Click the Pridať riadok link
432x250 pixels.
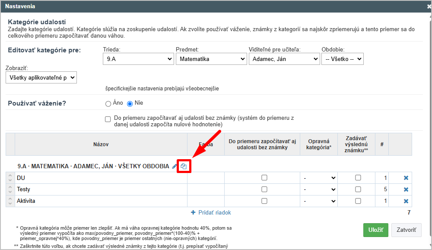[211, 213]
